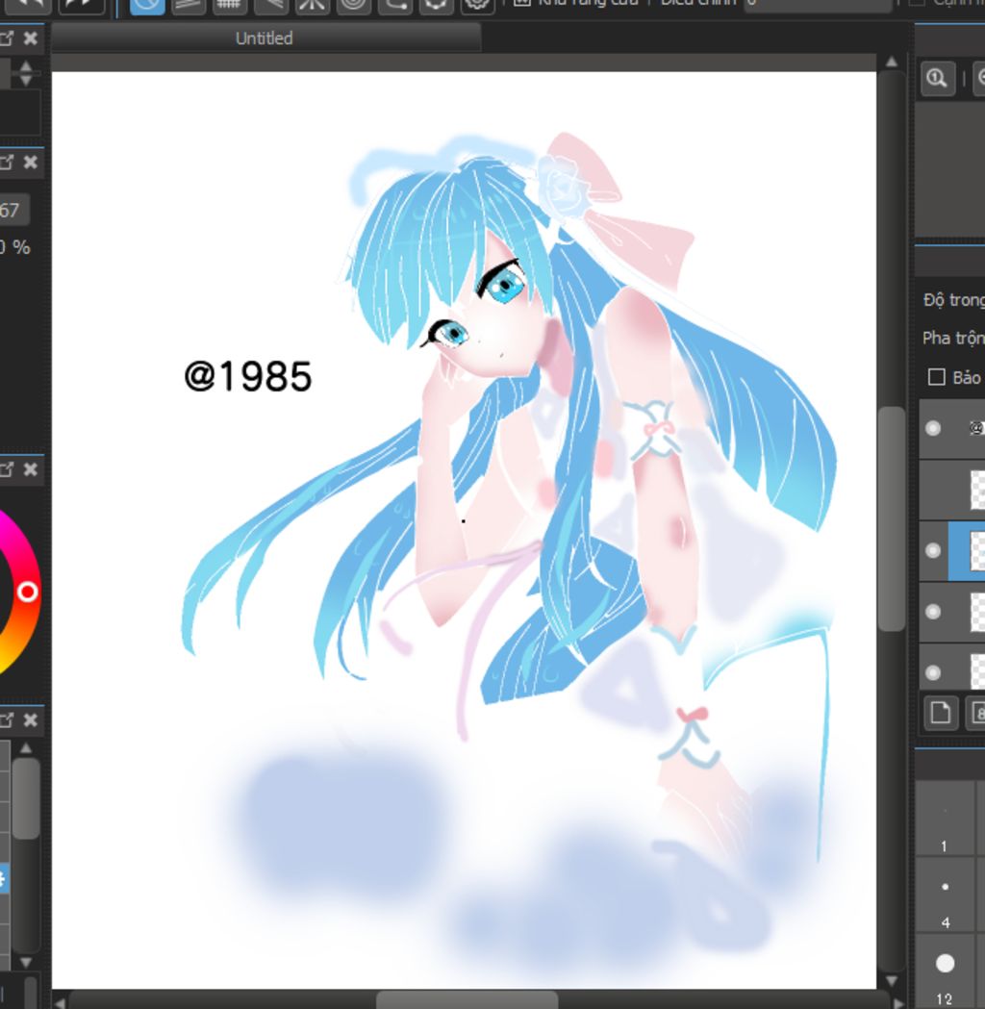
Task: Decrease value with the left panel stepper down arrow
Action: click(x=26, y=81)
